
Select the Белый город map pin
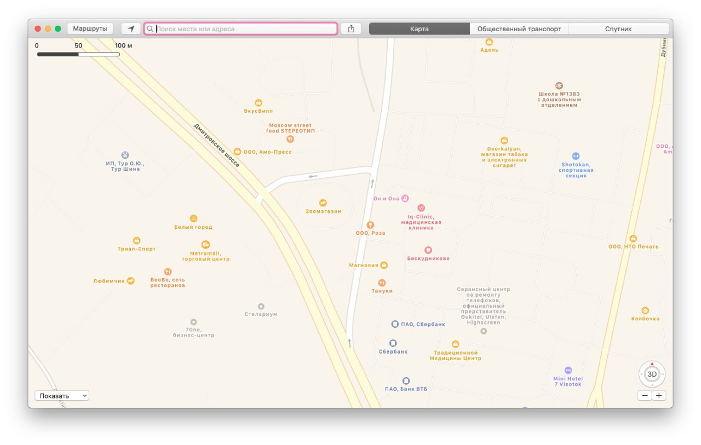(x=193, y=218)
